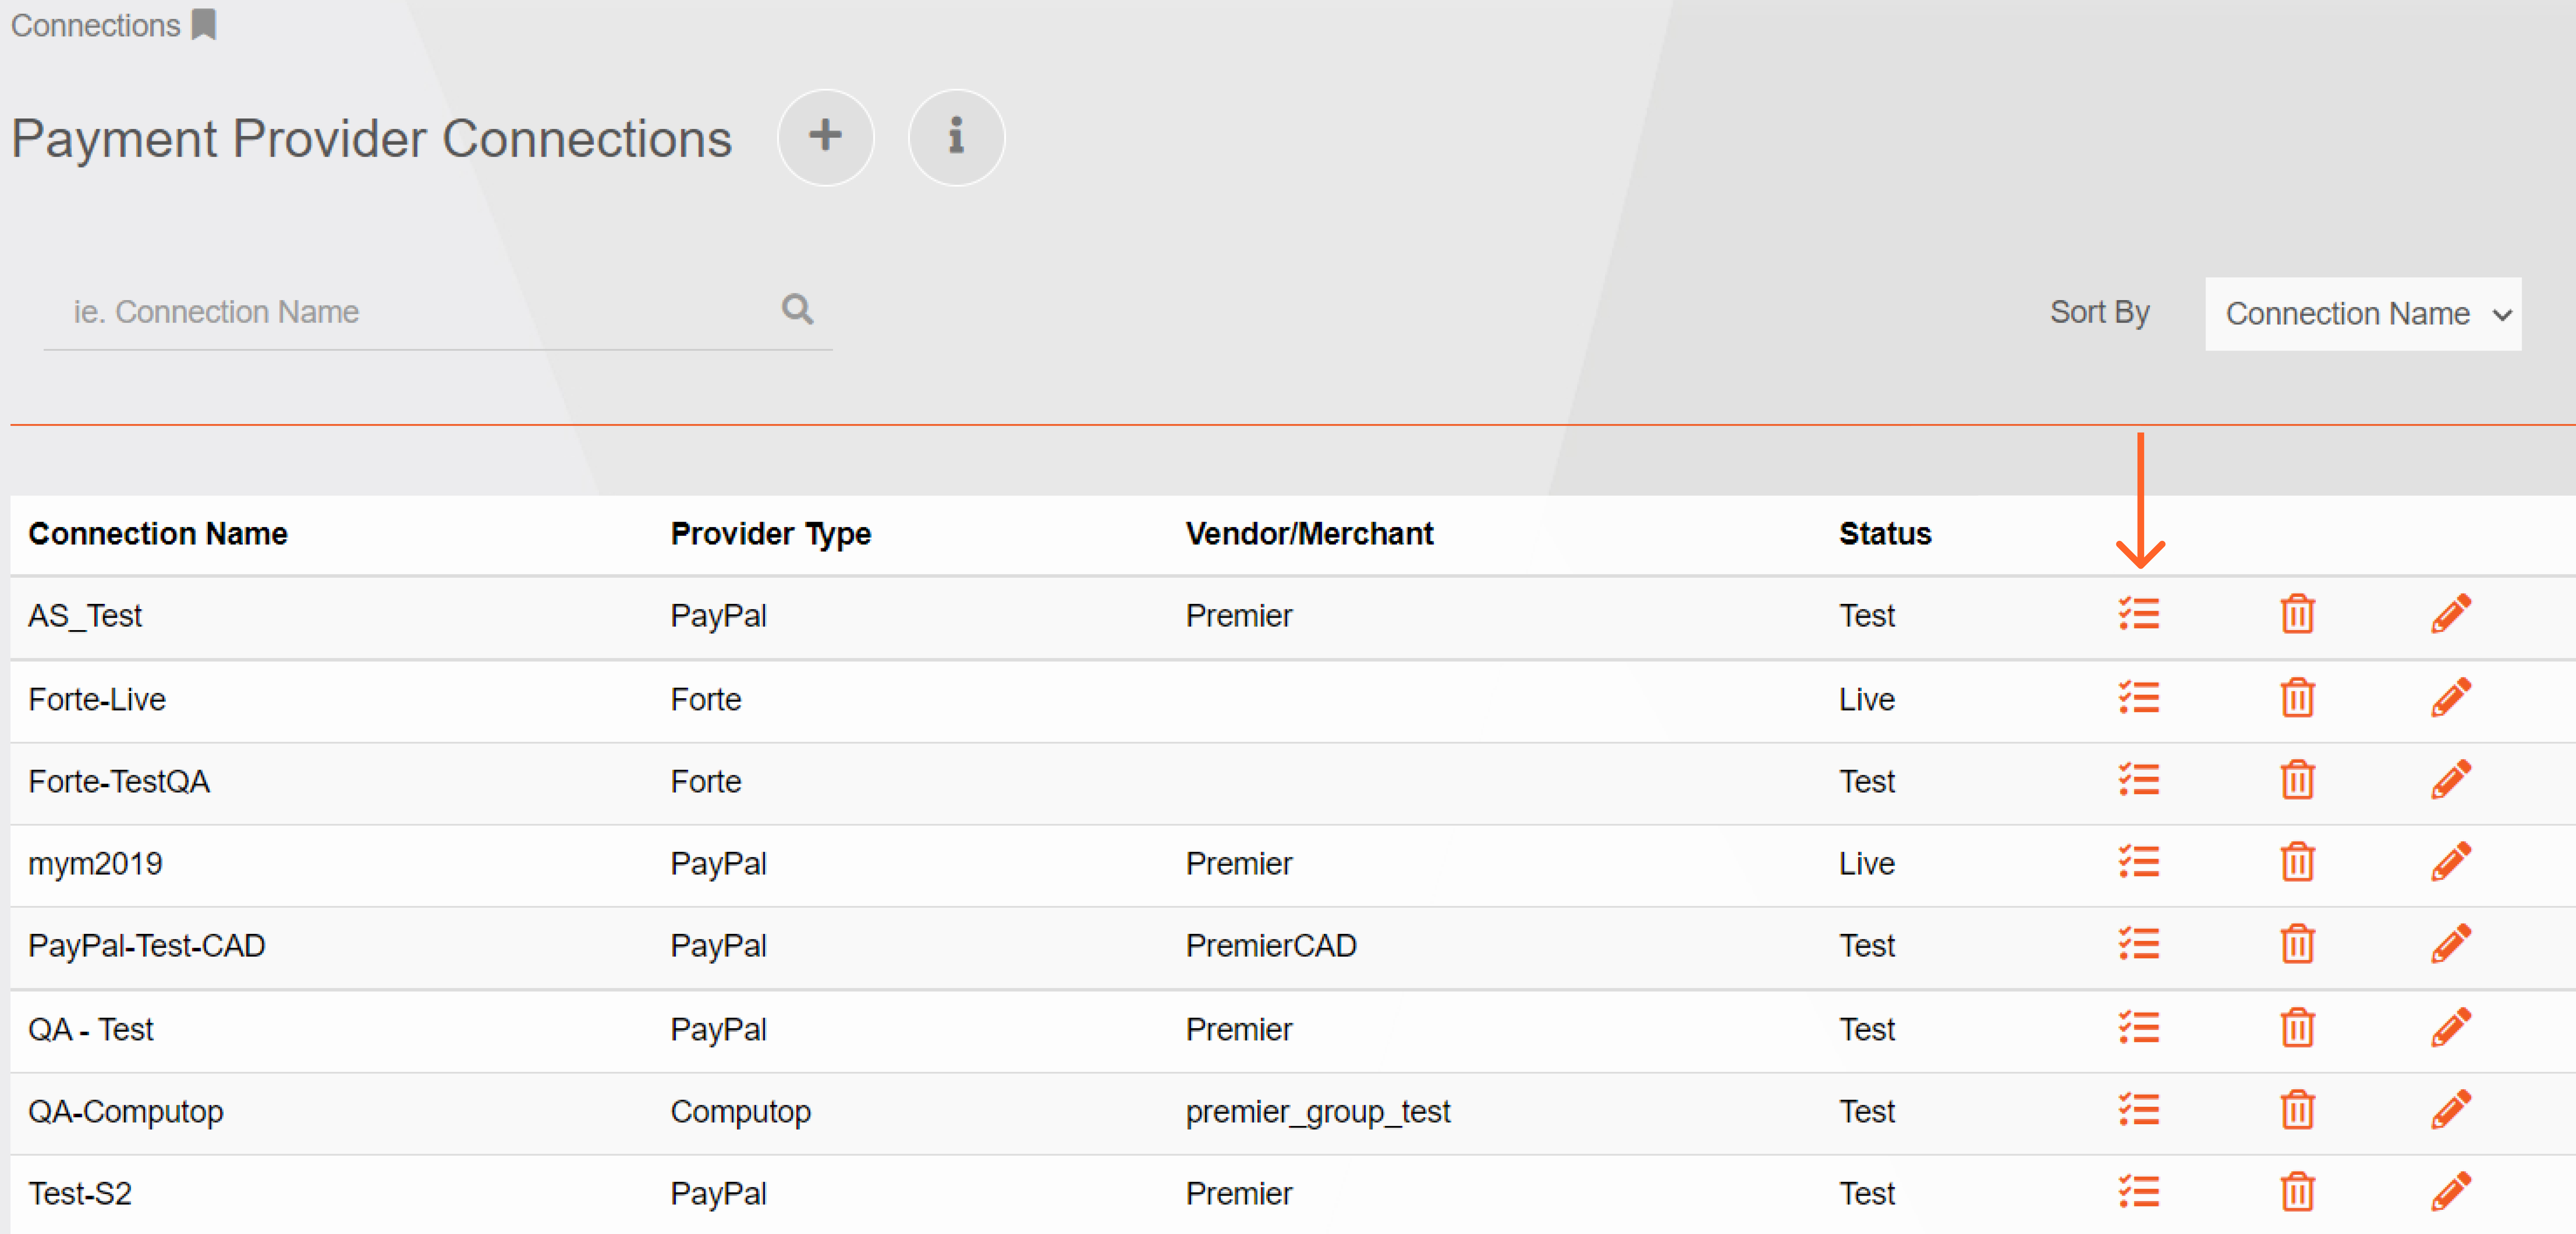Open the checklist icon for Forte-TestQA
This screenshot has height=1234, width=2576.
[x=2139, y=780]
